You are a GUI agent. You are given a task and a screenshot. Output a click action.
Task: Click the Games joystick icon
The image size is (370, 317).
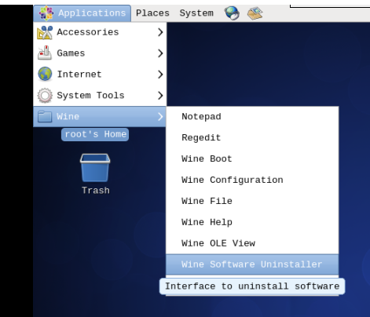45,53
